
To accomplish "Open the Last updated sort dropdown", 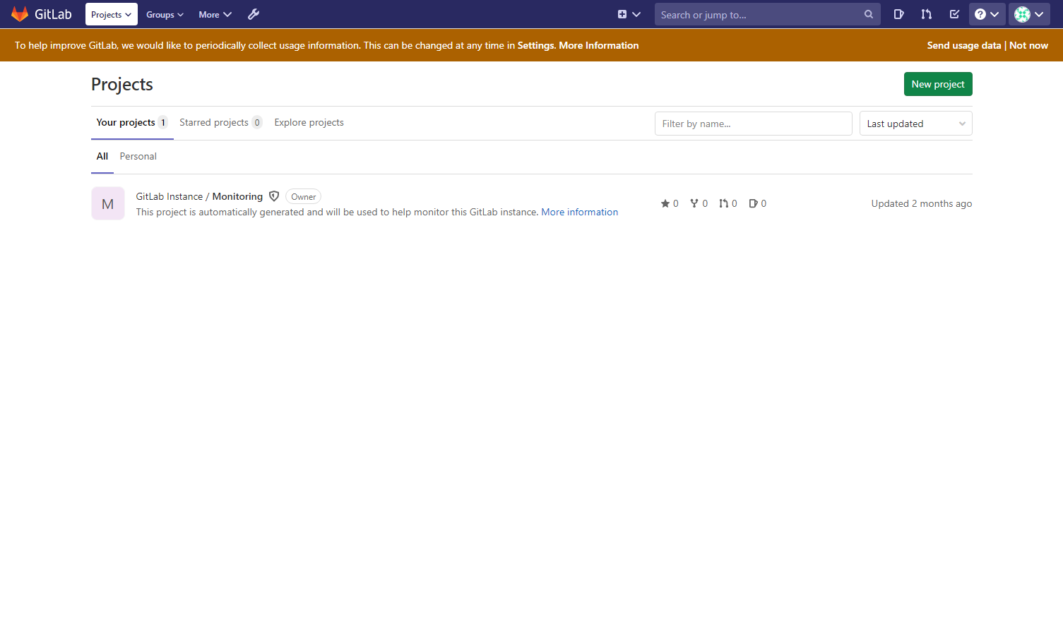I will tap(915, 124).
